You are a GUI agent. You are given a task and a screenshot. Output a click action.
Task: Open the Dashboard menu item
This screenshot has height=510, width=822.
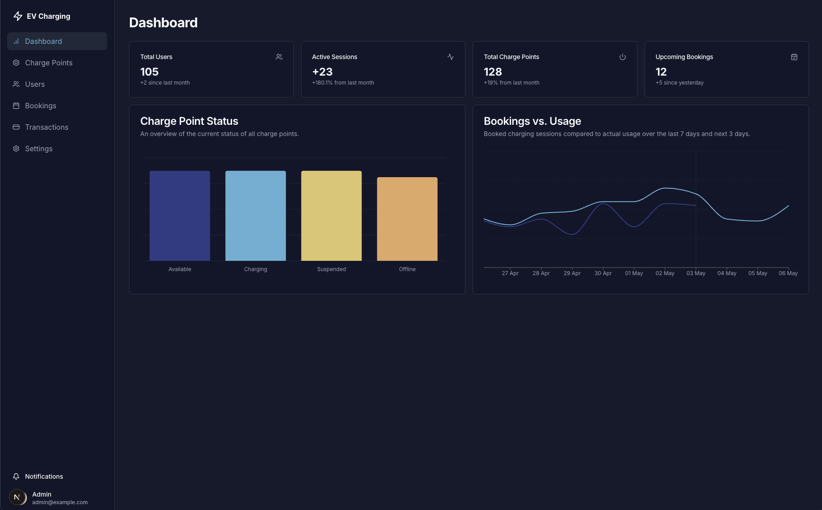click(57, 41)
